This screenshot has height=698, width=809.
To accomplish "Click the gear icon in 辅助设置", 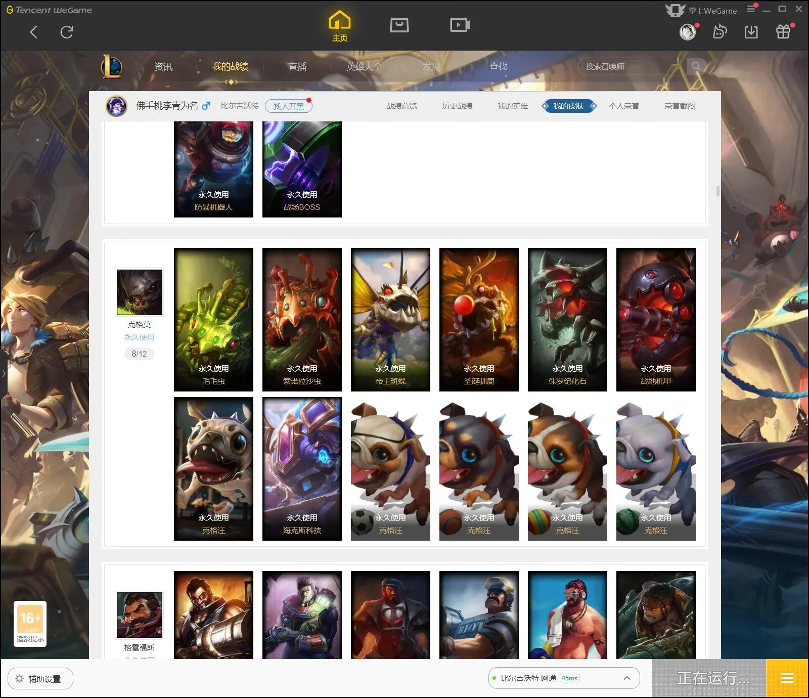I will [20, 679].
